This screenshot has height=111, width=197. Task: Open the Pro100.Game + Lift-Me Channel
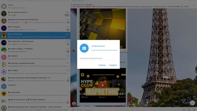[x=35, y=43]
